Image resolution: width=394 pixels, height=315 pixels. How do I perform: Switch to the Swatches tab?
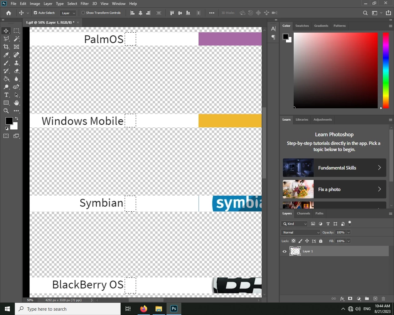point(302,26)
